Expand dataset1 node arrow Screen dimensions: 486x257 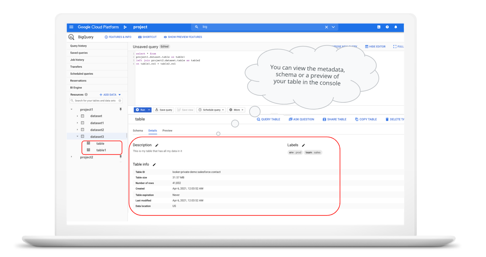click(77, 123)
